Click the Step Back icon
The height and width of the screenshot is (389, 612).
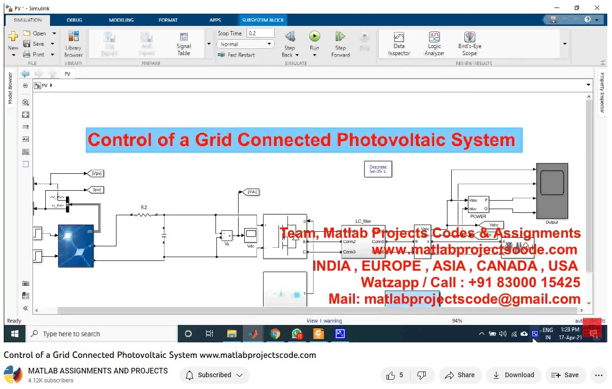(x=290, y=37)
